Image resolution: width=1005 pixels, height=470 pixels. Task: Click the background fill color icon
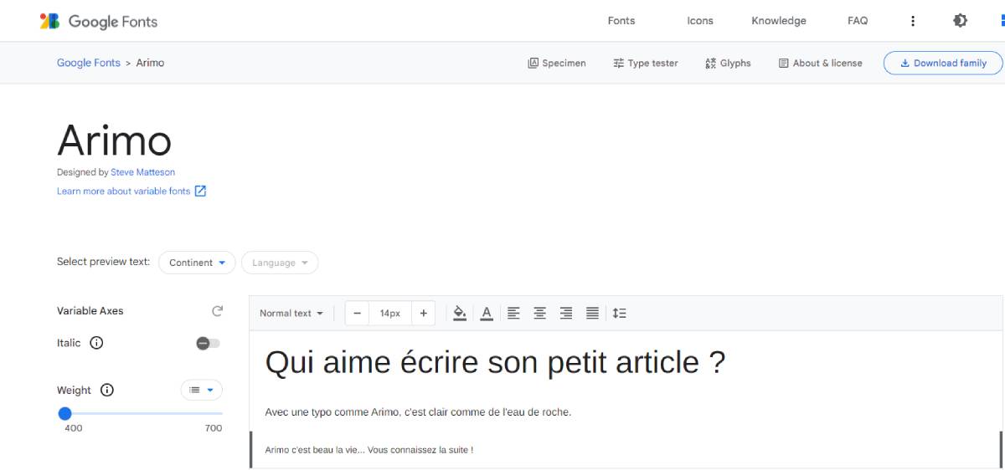coord(459,314)
